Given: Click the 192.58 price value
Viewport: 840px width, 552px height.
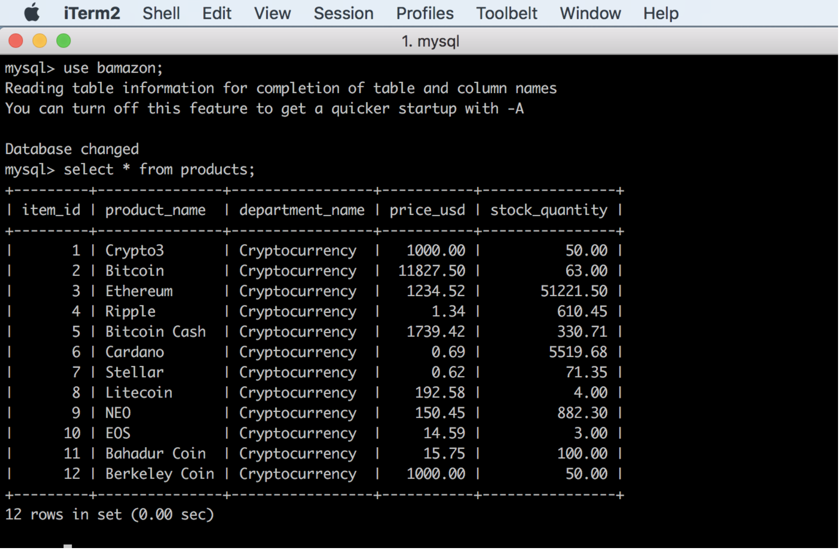Looking at the screenshot, I should (440, 393).
